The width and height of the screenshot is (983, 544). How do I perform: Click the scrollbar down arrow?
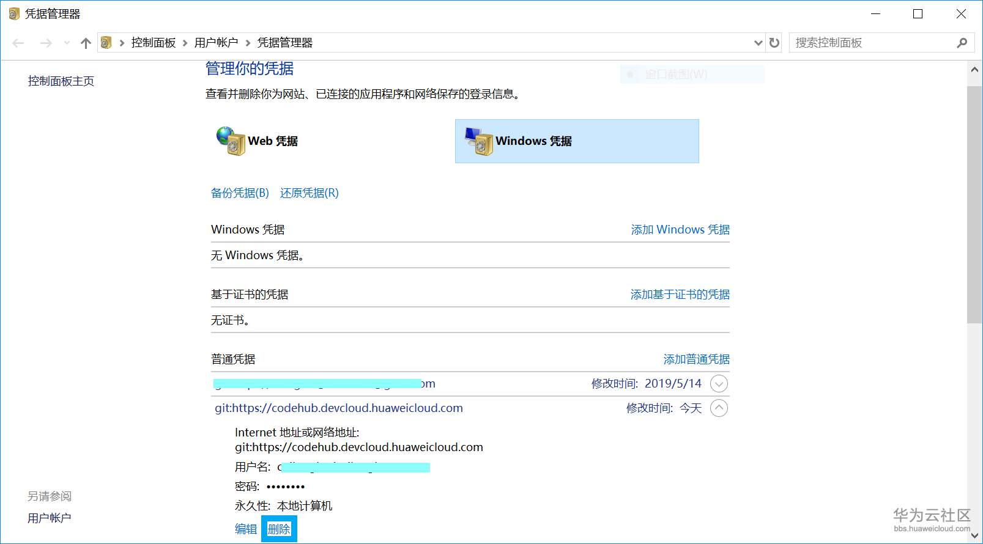[x=974, y=535]
